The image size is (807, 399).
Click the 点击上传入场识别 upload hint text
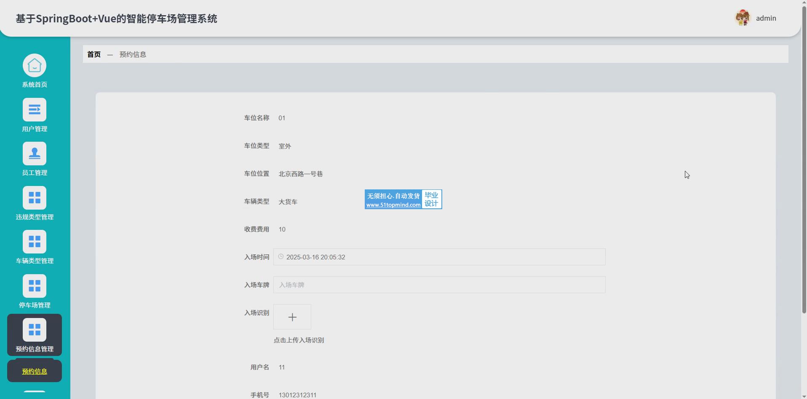coord(299,340)
